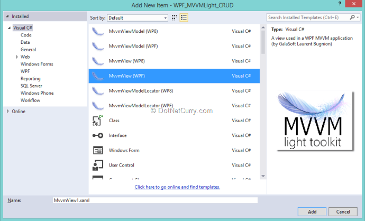Select MvvmView (WPF) template name
This screenshot has height=221, width=365.
[x=126, y=76]
